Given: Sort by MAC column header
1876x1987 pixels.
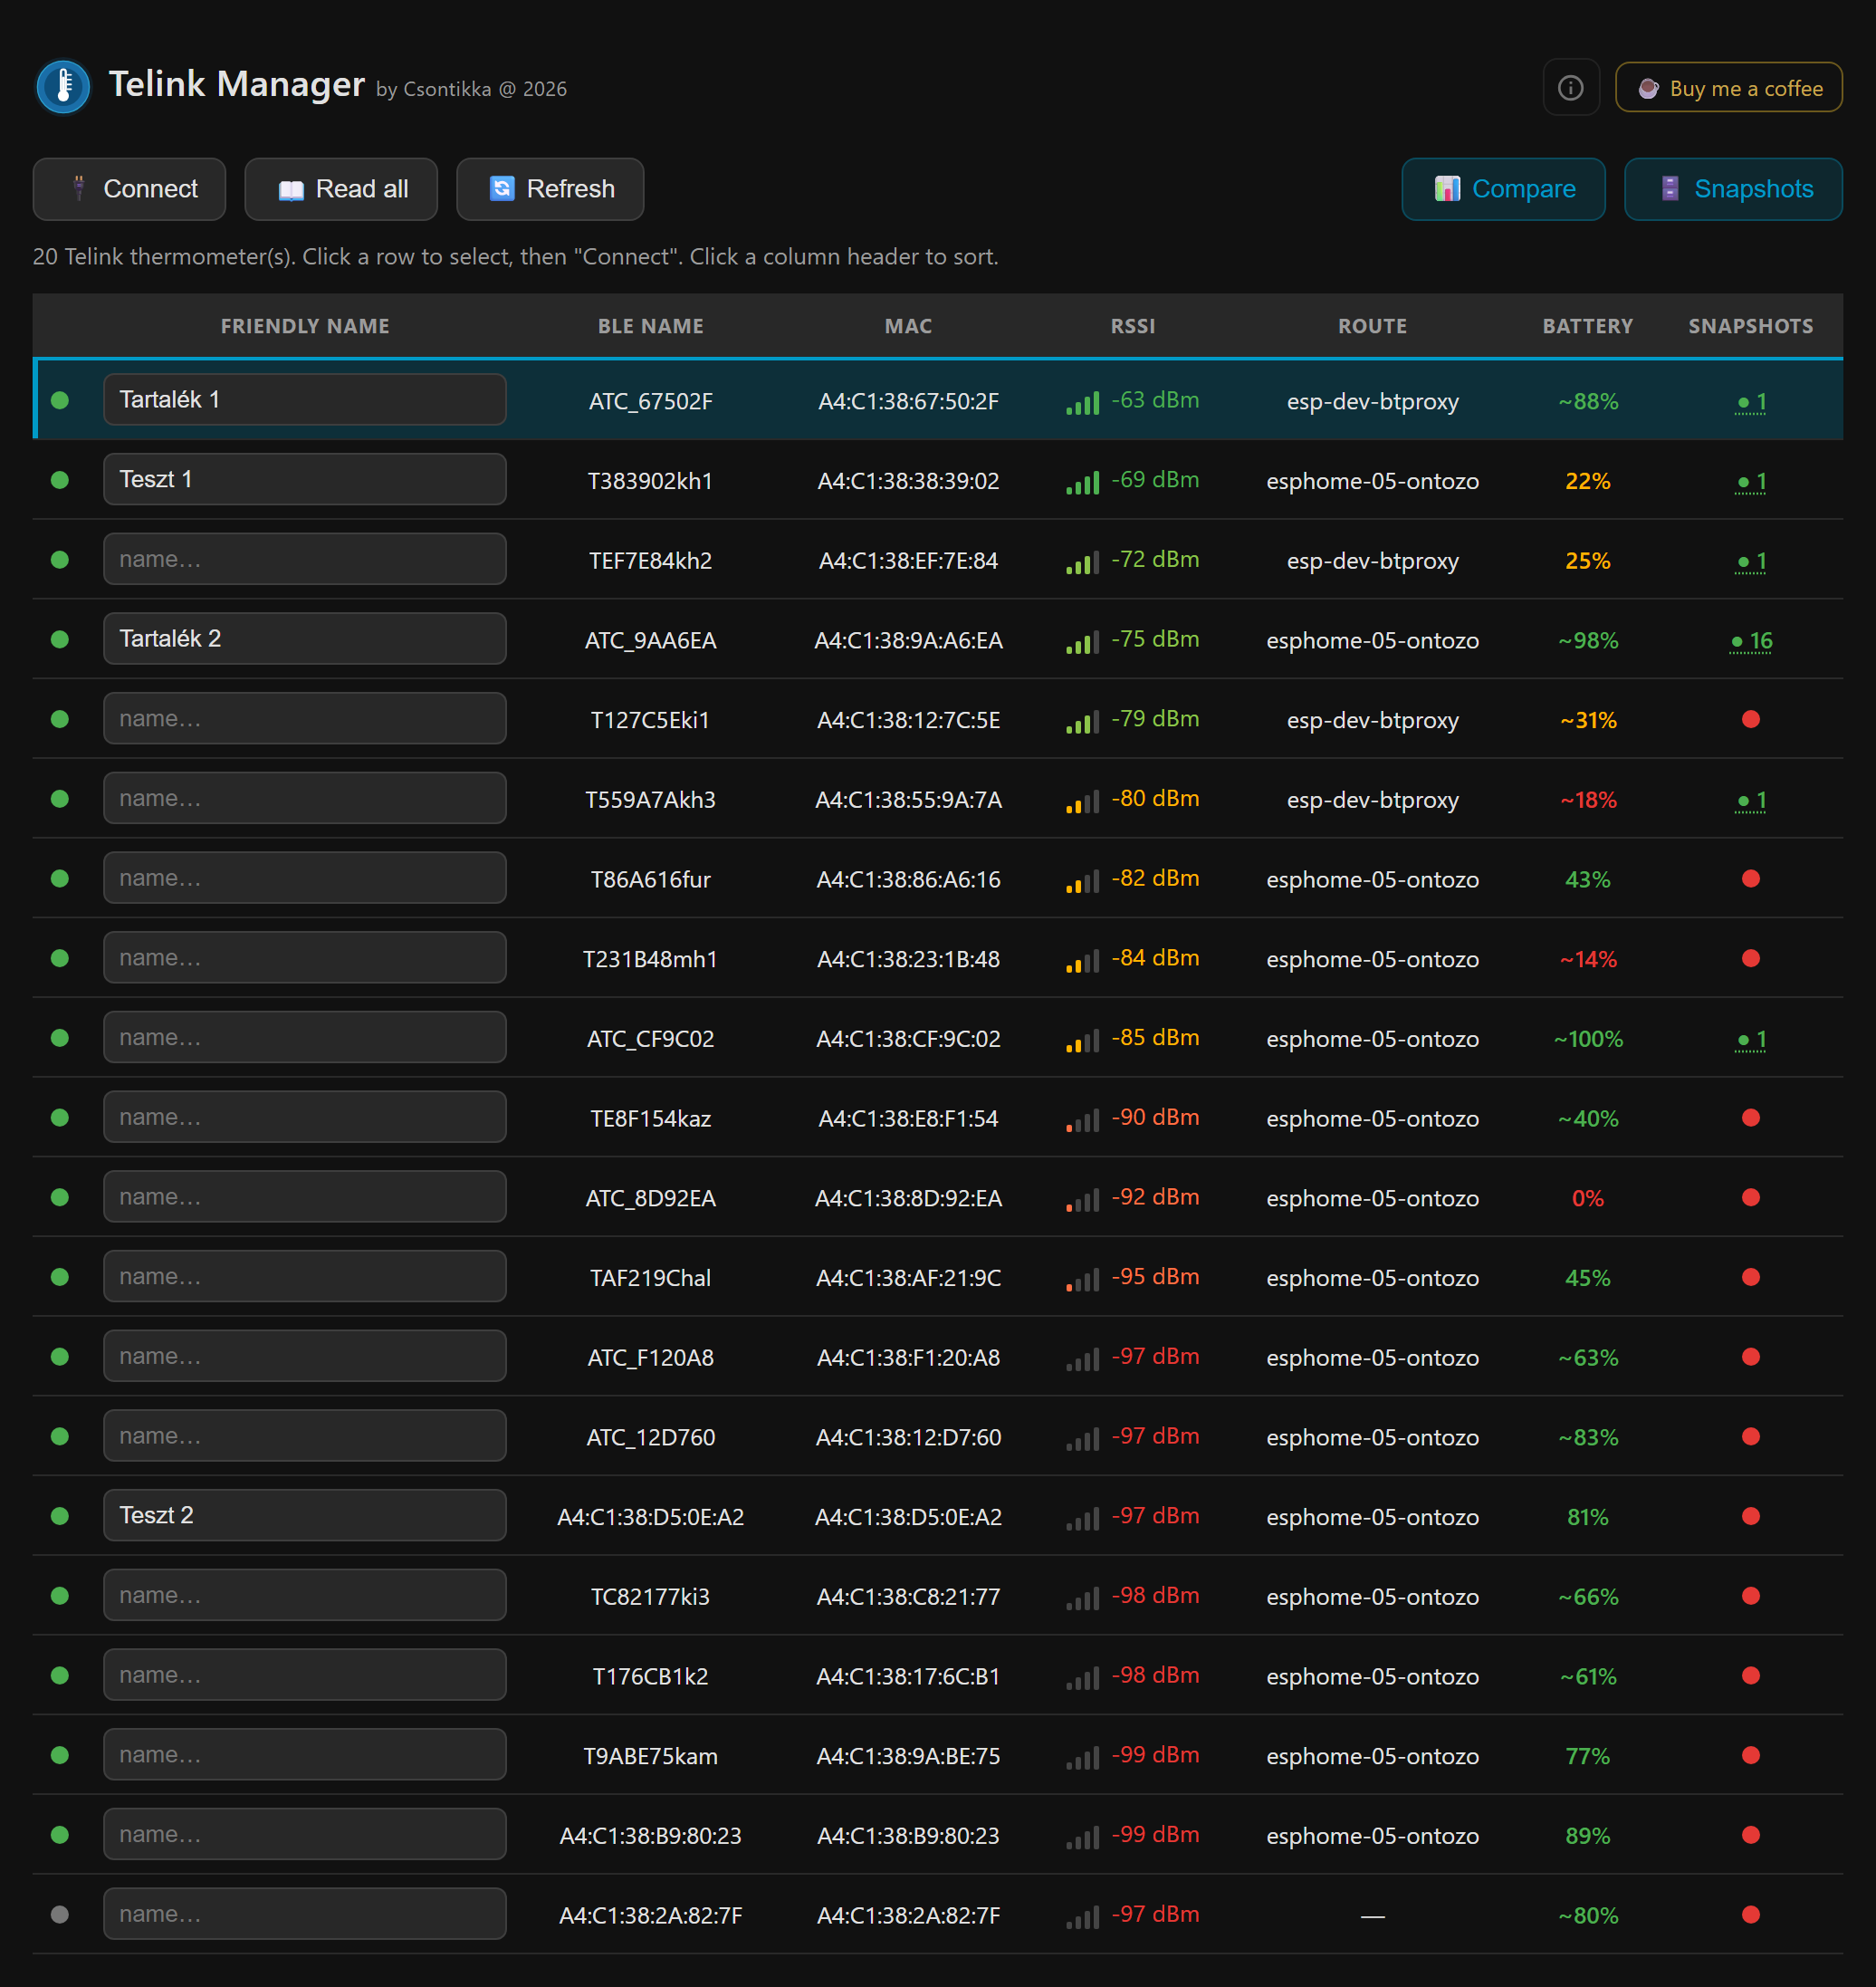Looking at the screenshot, I should (x=908, y=326).
